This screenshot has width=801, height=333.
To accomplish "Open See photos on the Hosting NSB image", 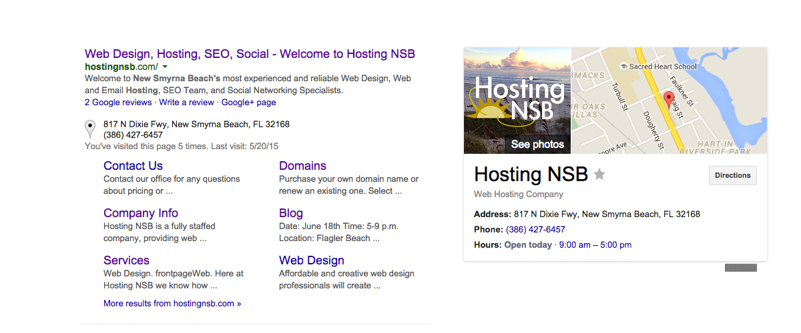I will click(537, 144).
